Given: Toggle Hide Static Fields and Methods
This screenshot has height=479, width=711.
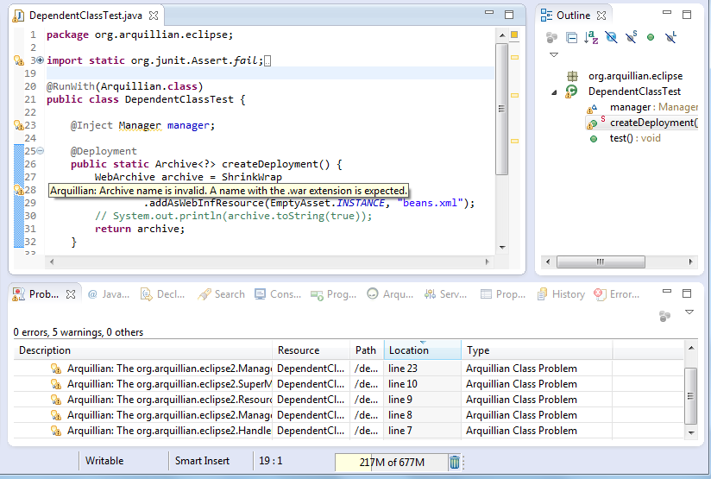Looking at the screenshot, I should tap(631, 37).
